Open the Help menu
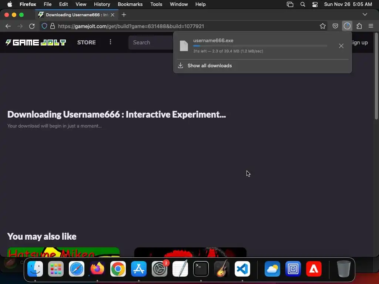 tap(200, 4)
